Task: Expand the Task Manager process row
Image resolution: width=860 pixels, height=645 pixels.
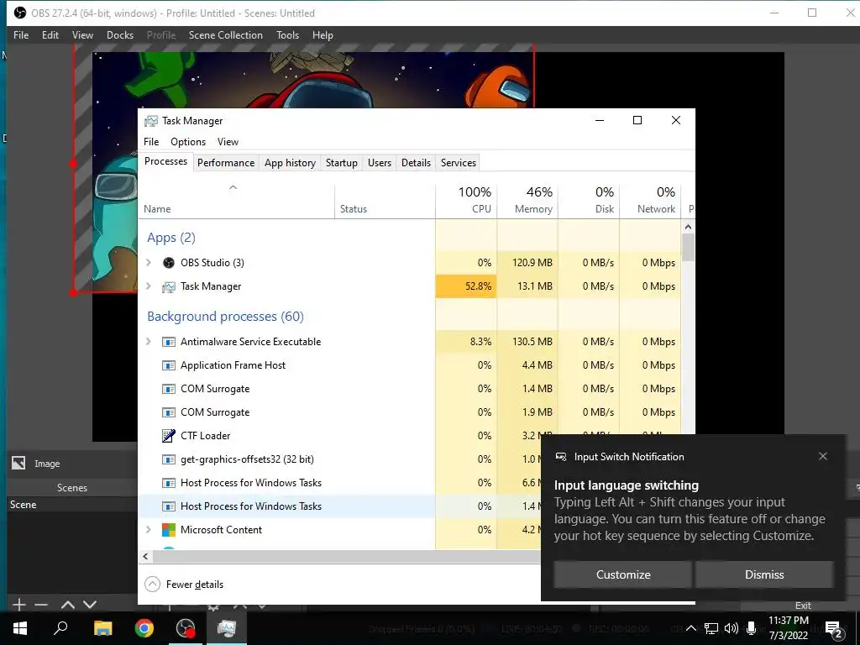Action: point(149,286)
